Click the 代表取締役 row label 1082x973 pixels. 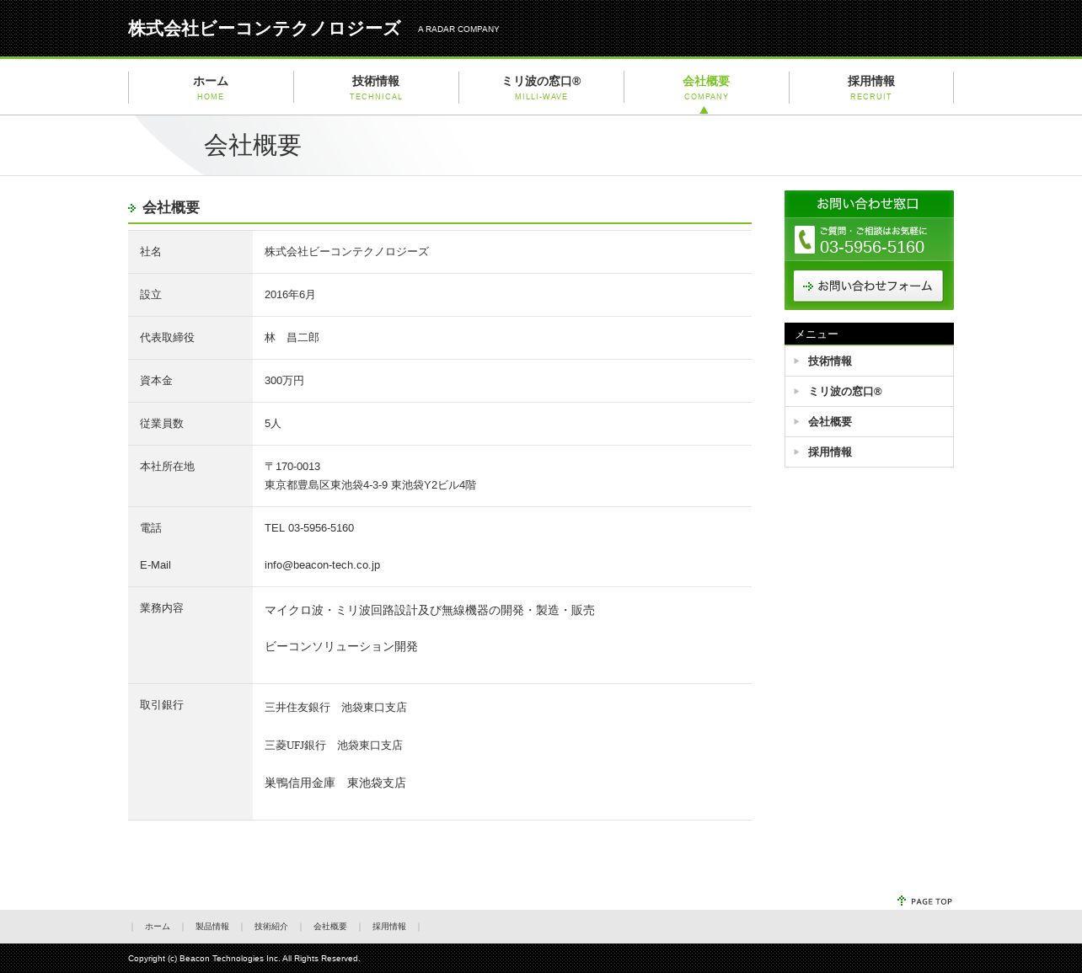click(167, 338)
